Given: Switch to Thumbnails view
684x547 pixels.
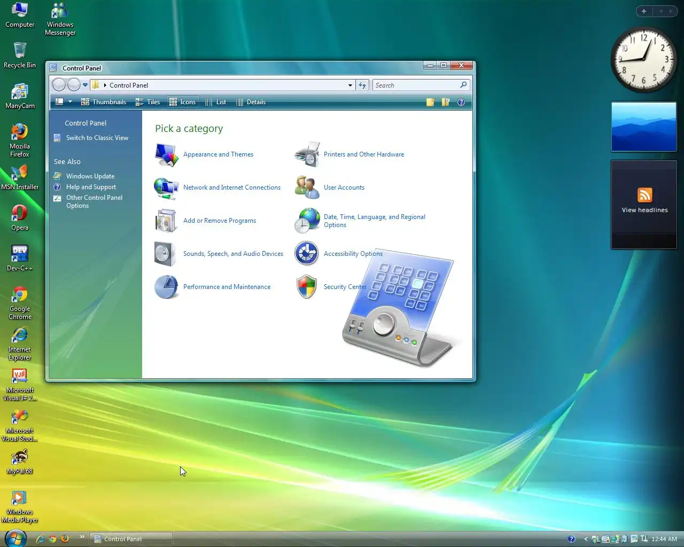Looking at the screenshot, I should pos(104,102).
